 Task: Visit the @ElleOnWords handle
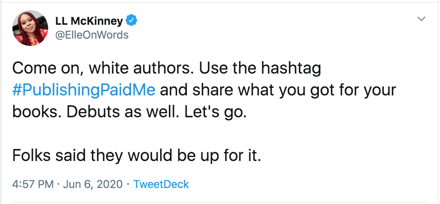(x=92, y=35)
